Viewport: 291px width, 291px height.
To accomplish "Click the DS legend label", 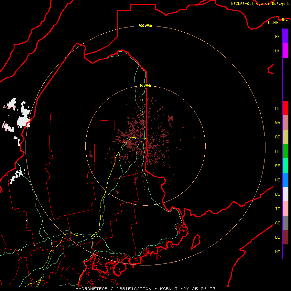I will 277,194.
